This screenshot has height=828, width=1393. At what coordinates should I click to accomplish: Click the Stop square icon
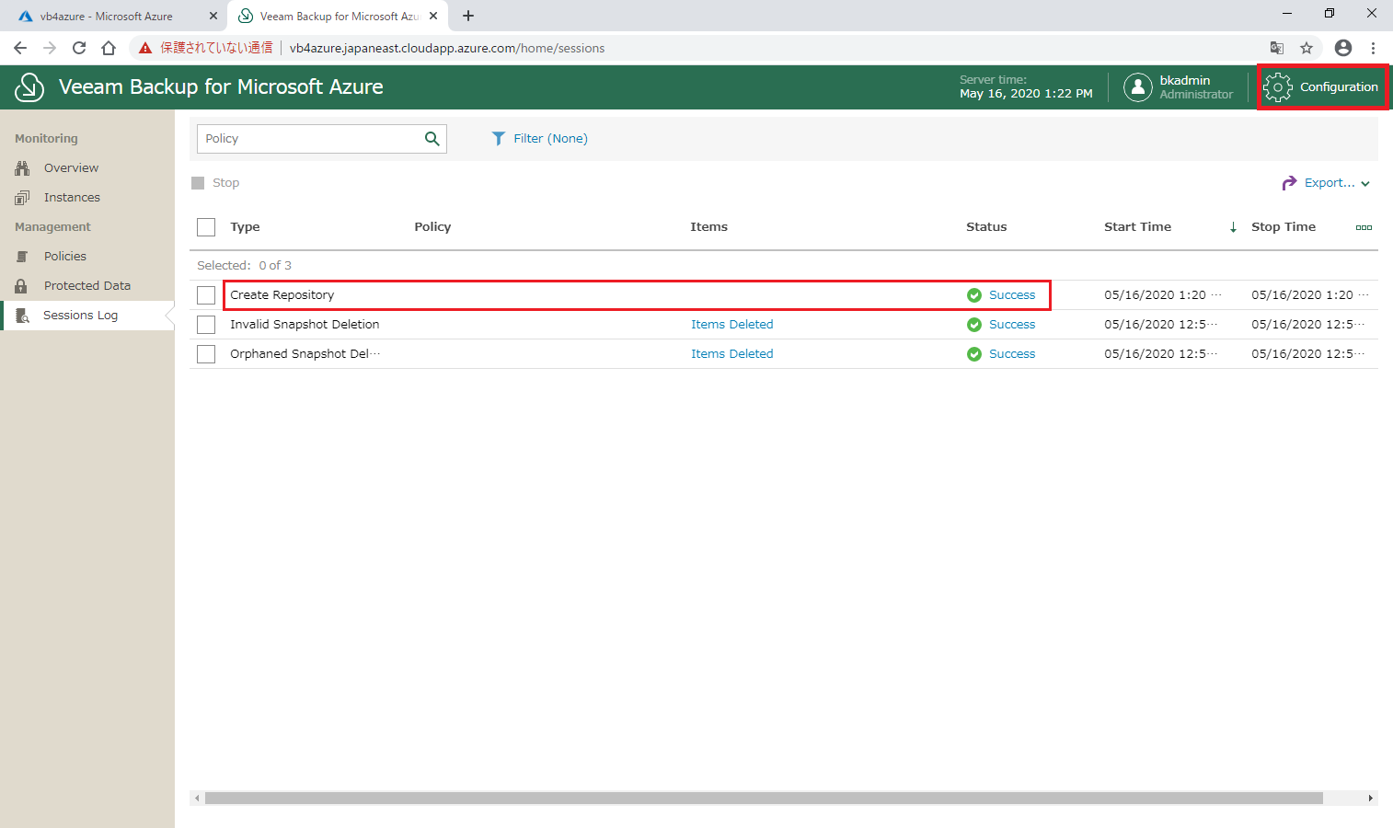point(198,183)
